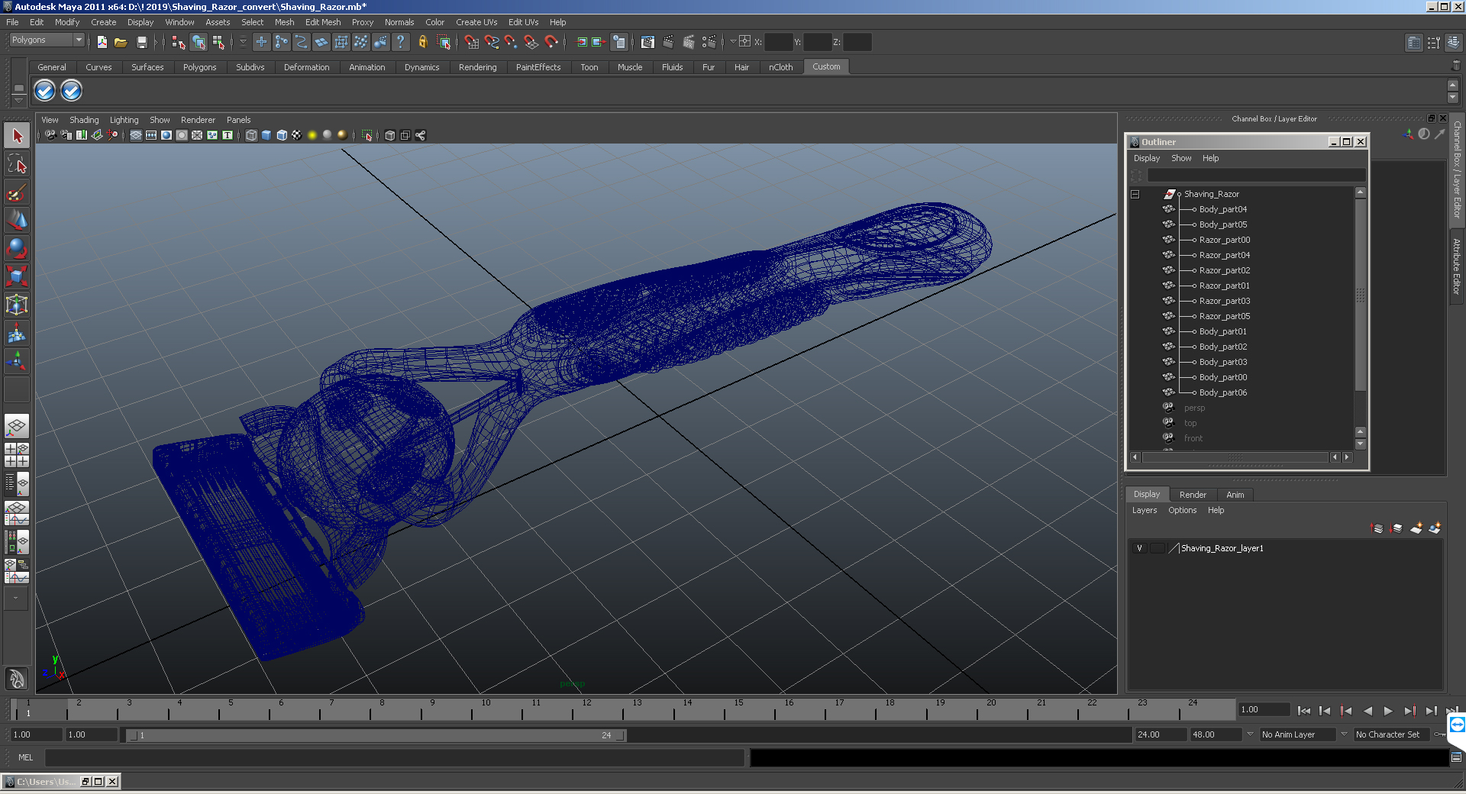
Task: Toggle the selection lock icon
Action: (422, 42)
